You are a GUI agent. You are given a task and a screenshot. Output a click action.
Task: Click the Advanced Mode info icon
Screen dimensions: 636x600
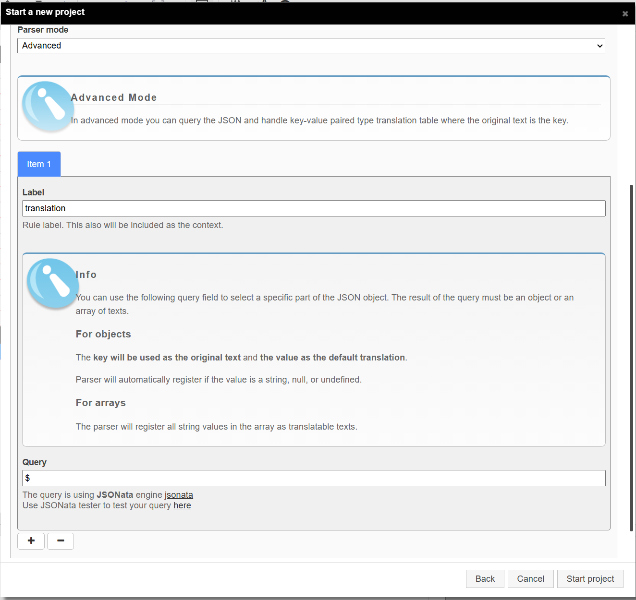(x=47, y=106)
